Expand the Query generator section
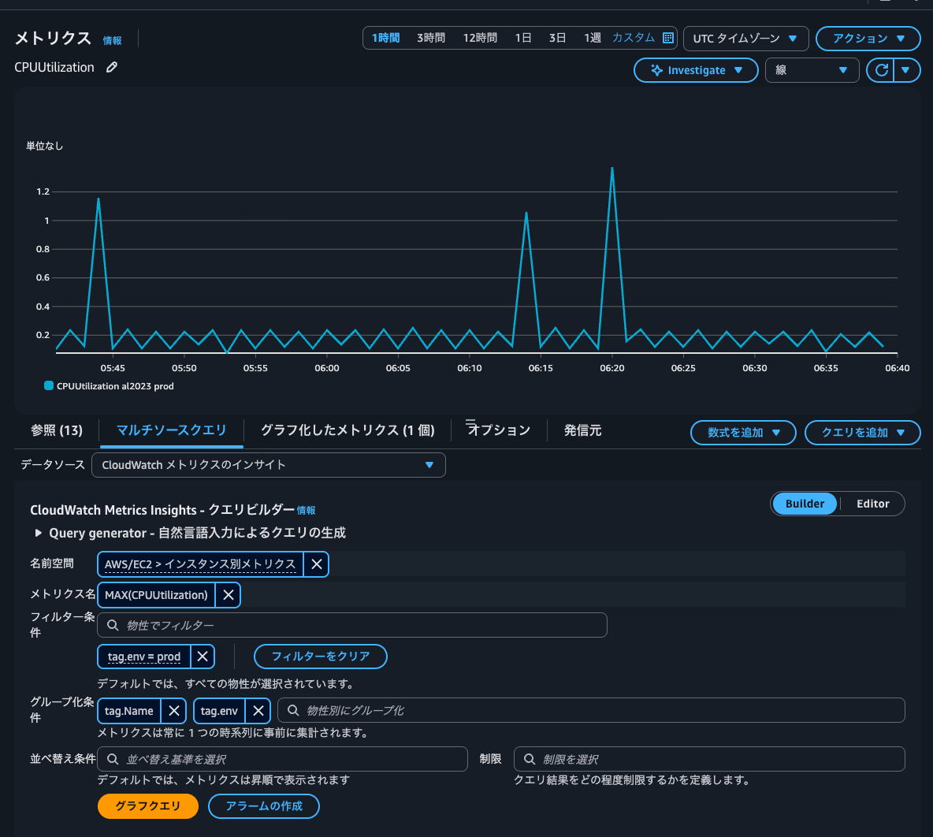Screen dimensions: 933x837 (38, 533)
